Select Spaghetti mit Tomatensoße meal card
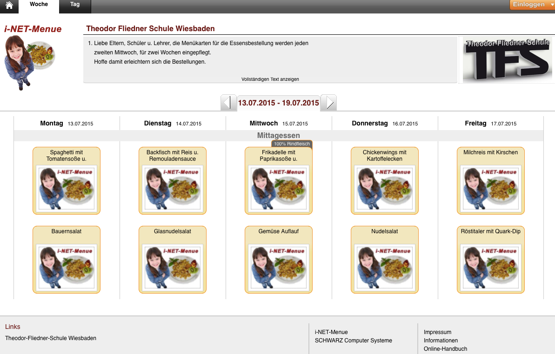 [67, 181]
